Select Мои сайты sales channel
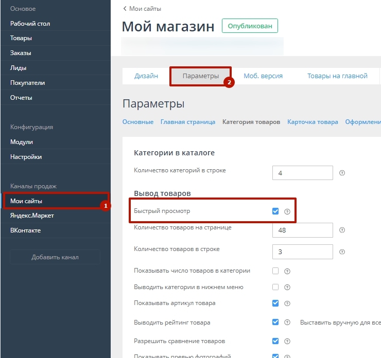The width and height of the screenshot is (381, 358). (56, 201)
